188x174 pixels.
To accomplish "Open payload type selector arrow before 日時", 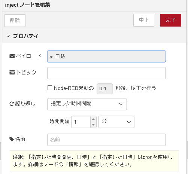I will [51, 57].
